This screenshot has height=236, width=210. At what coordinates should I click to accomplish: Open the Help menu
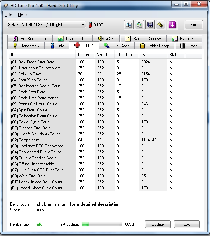tap(22, 14)
